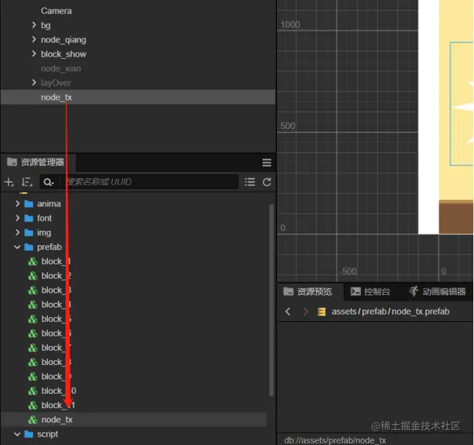This screenshot has height=445, width=474.
Task: Expand the layOver node
Action: pos(34,83)
